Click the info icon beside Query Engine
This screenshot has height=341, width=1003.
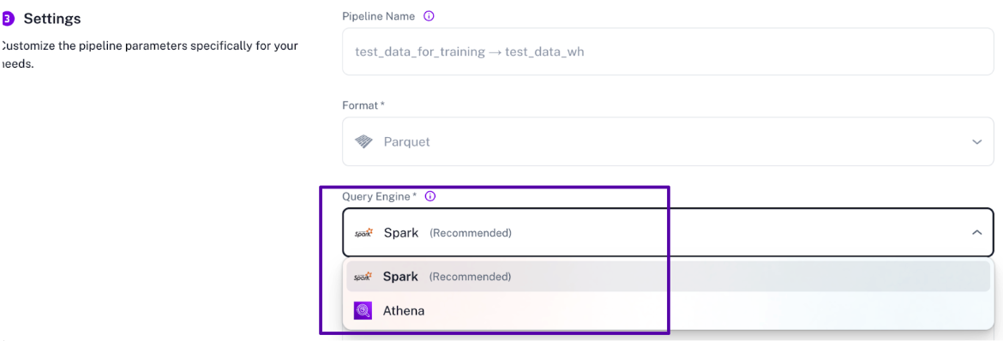tap(430, 196)
